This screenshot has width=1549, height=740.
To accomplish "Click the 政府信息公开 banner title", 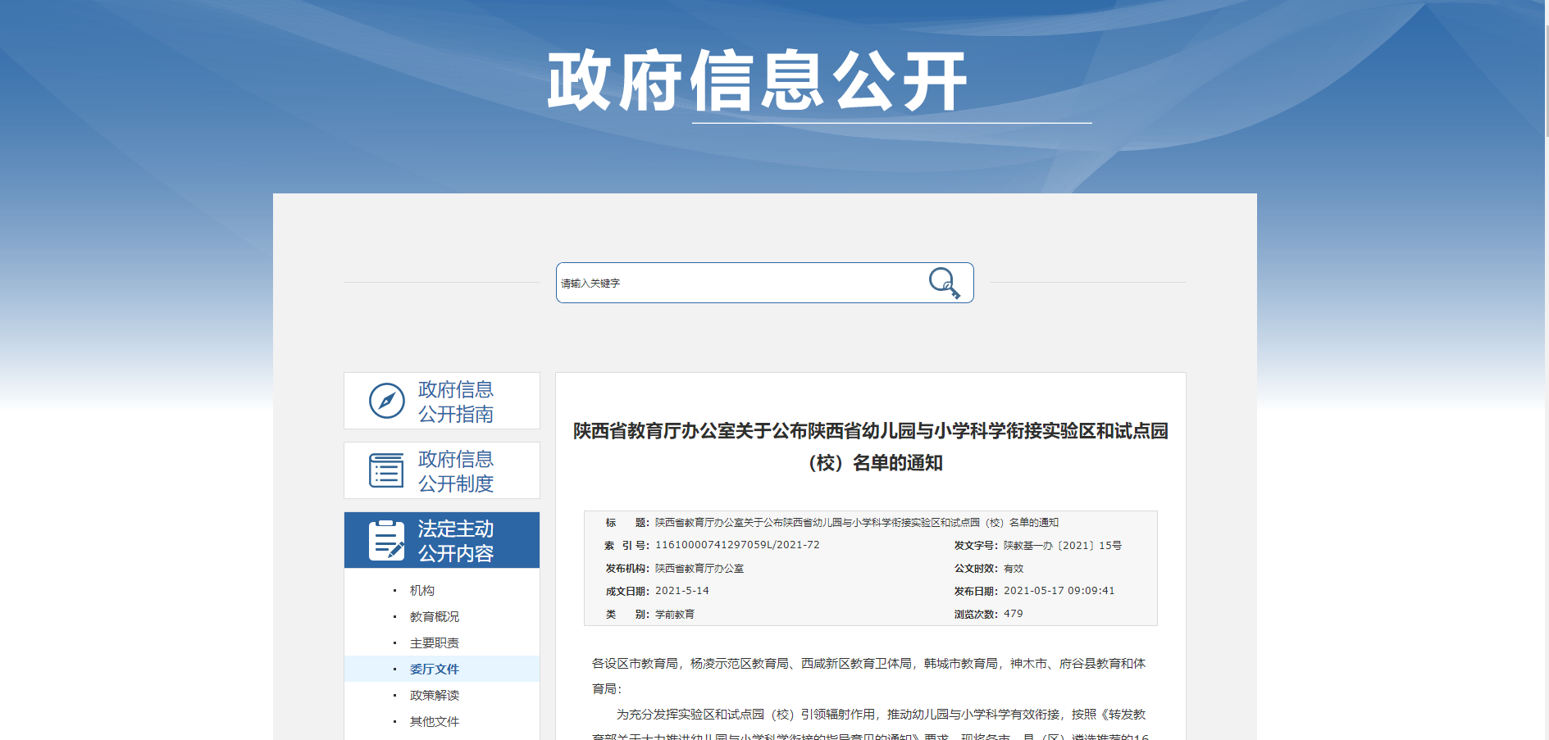I will point(758,80).
